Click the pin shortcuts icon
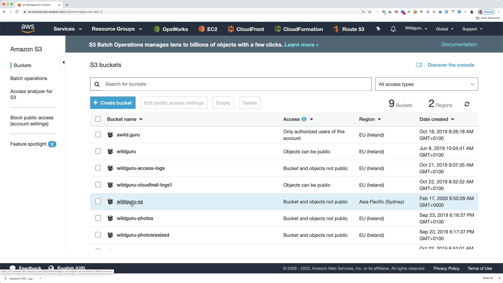Viewport: 503px width, 283px height. coord(378,29)
